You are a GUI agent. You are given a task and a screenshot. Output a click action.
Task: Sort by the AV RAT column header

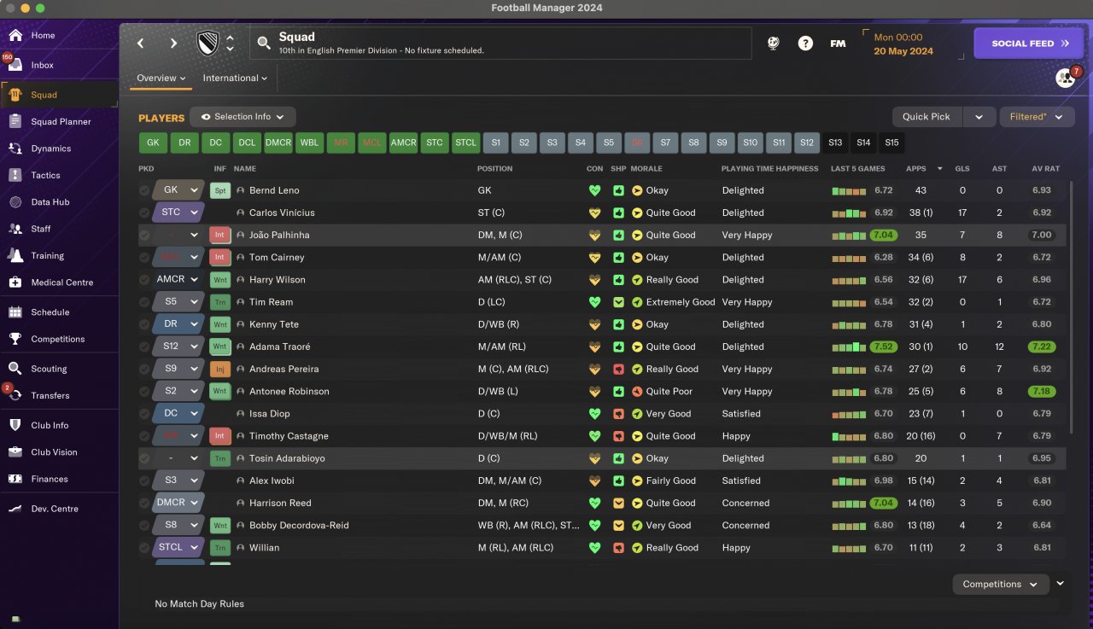pyautogui.click(x=1045, y=169)
